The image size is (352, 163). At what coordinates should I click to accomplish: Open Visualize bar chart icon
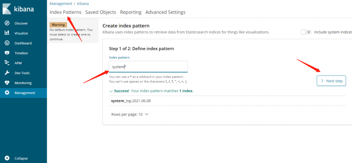pyautogui.click(x=7, y=33)
